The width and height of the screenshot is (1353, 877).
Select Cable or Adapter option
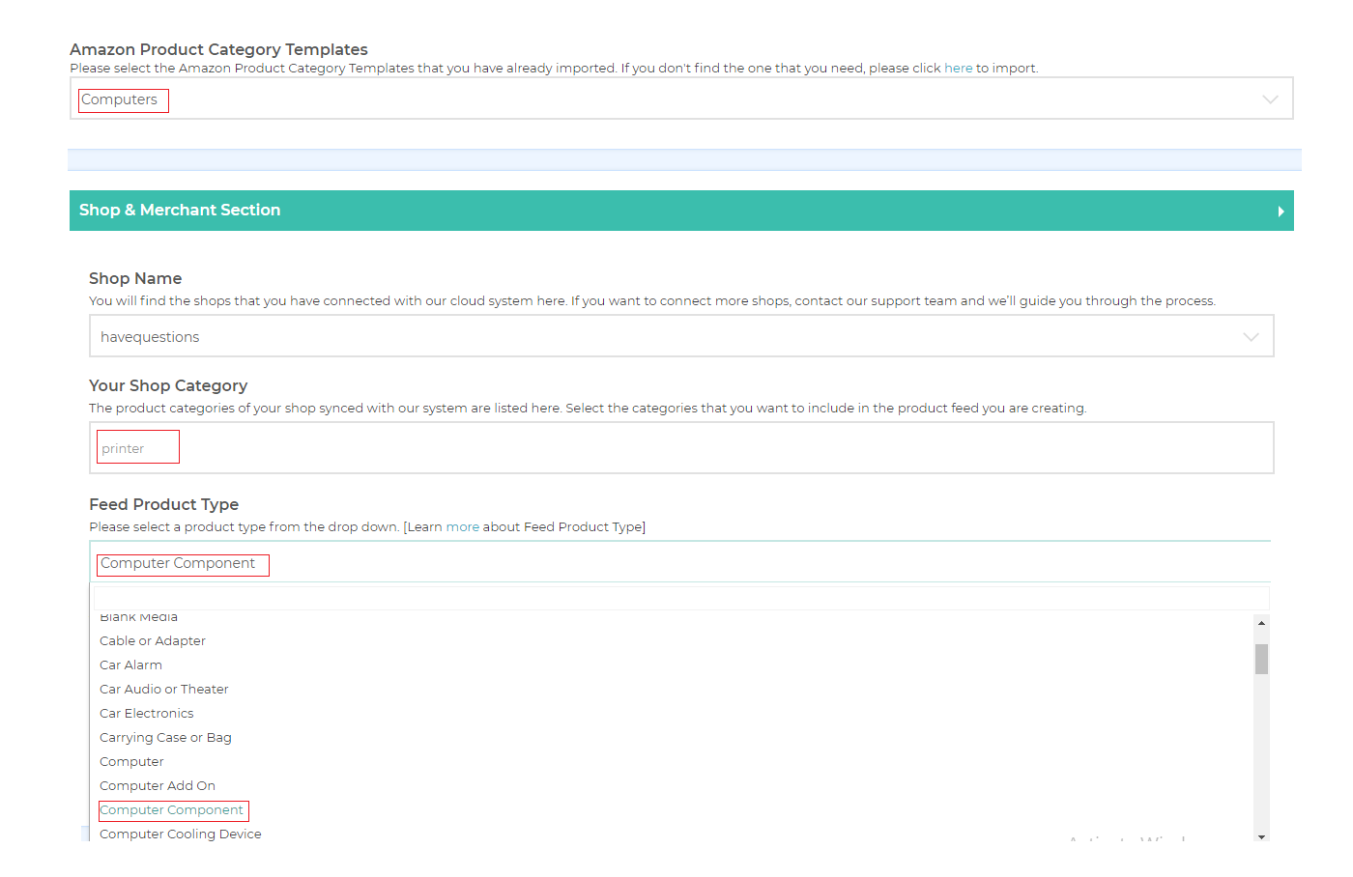click(153, 641)
